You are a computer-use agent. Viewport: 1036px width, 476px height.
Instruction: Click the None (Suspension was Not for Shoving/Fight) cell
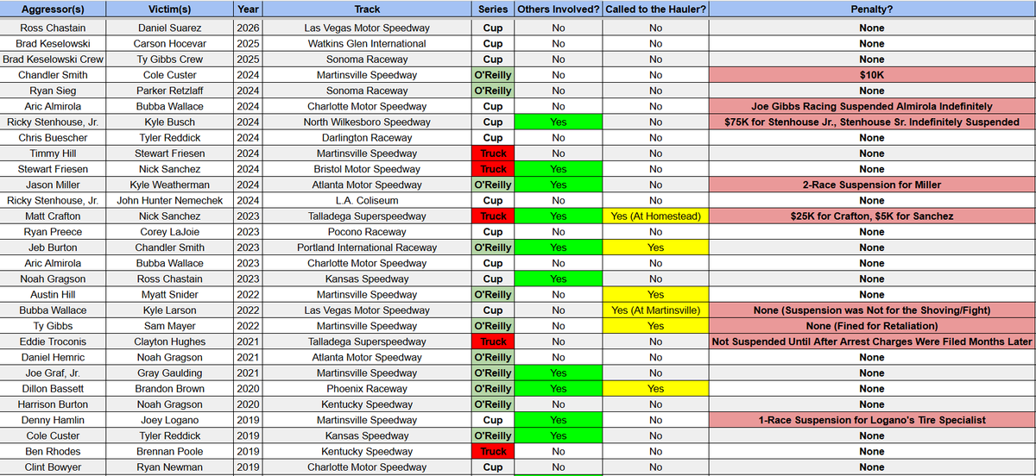[872, 310]
